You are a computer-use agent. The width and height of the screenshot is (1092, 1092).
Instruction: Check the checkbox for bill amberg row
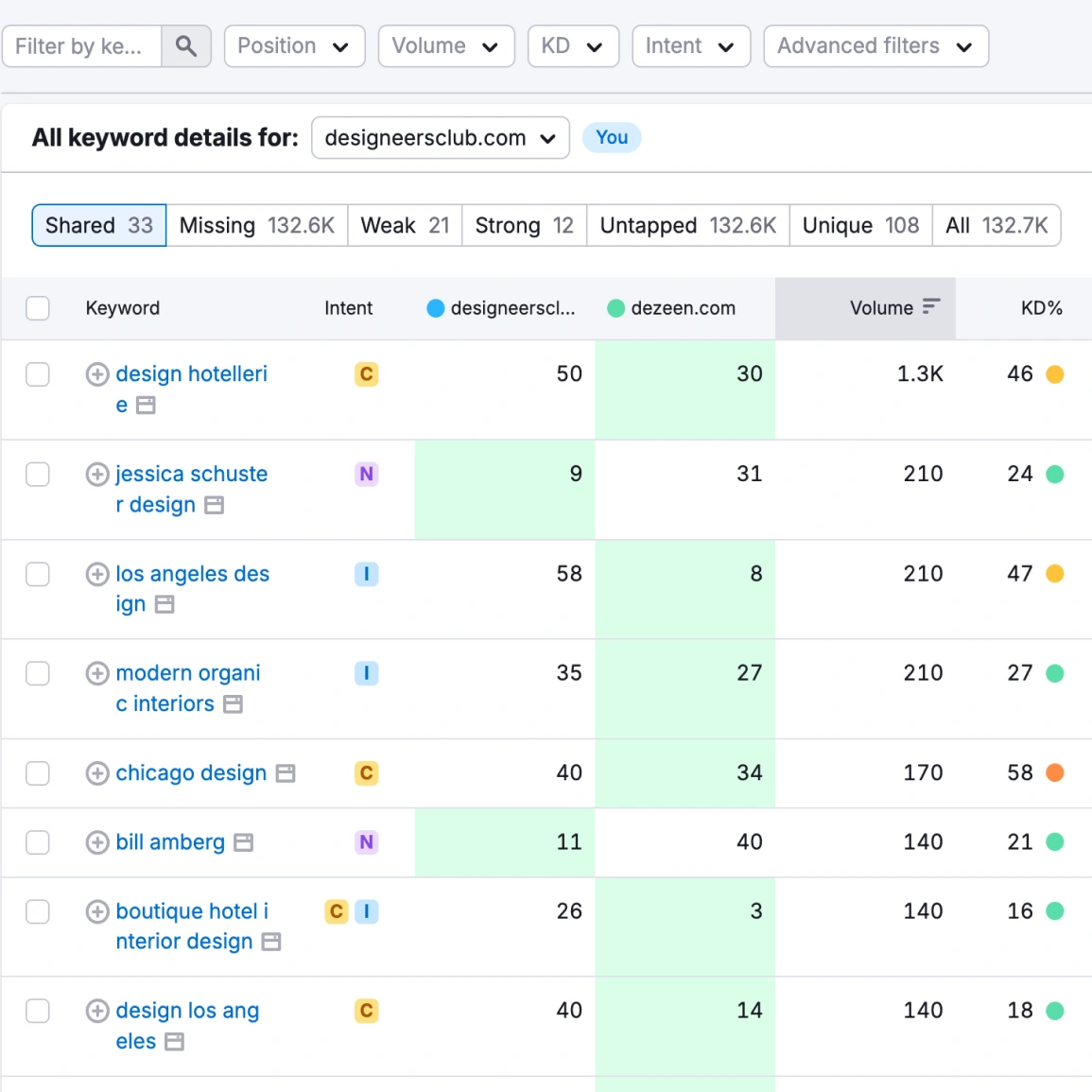pyautogui.click(x=37, y=842)
